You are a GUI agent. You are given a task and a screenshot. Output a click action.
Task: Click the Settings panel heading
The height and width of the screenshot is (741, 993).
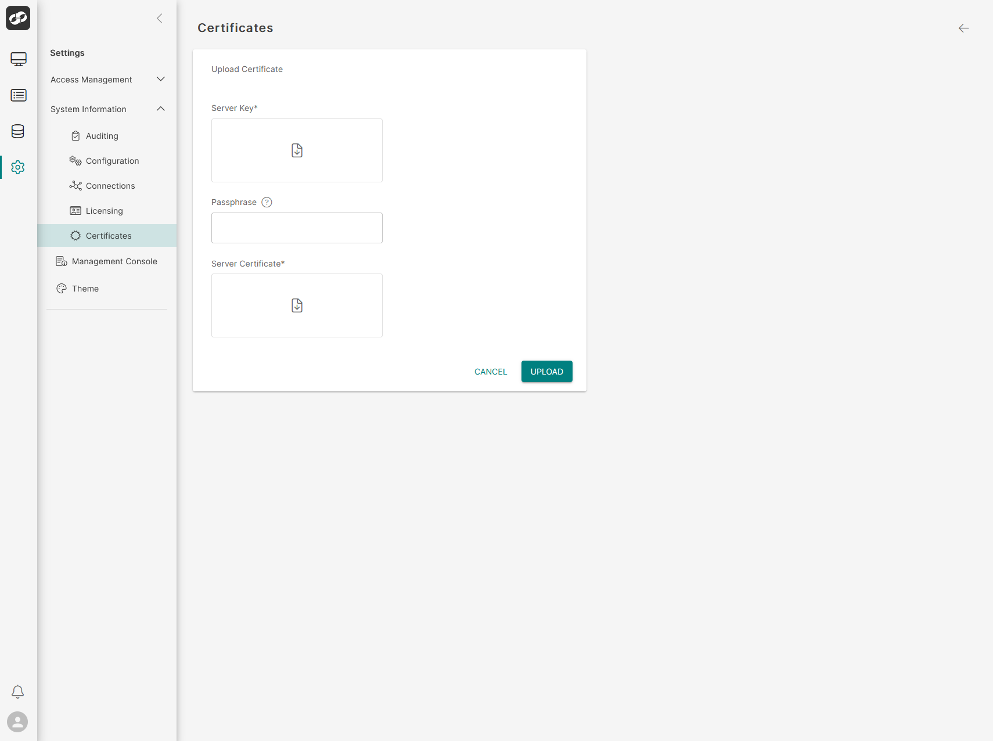point(67,53)
